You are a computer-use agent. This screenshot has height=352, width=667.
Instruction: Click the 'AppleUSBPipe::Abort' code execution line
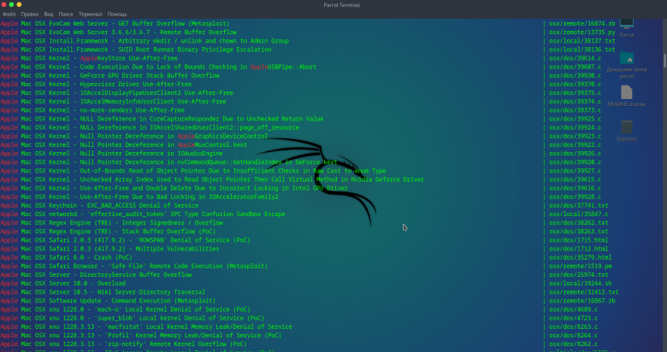(x=158, y=67)
